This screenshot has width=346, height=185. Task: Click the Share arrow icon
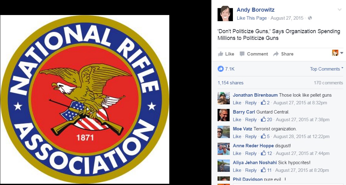(x=276, y=54)
